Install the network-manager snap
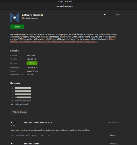The width and height of the screenshot is (137, 145). [x=17, y=27]
